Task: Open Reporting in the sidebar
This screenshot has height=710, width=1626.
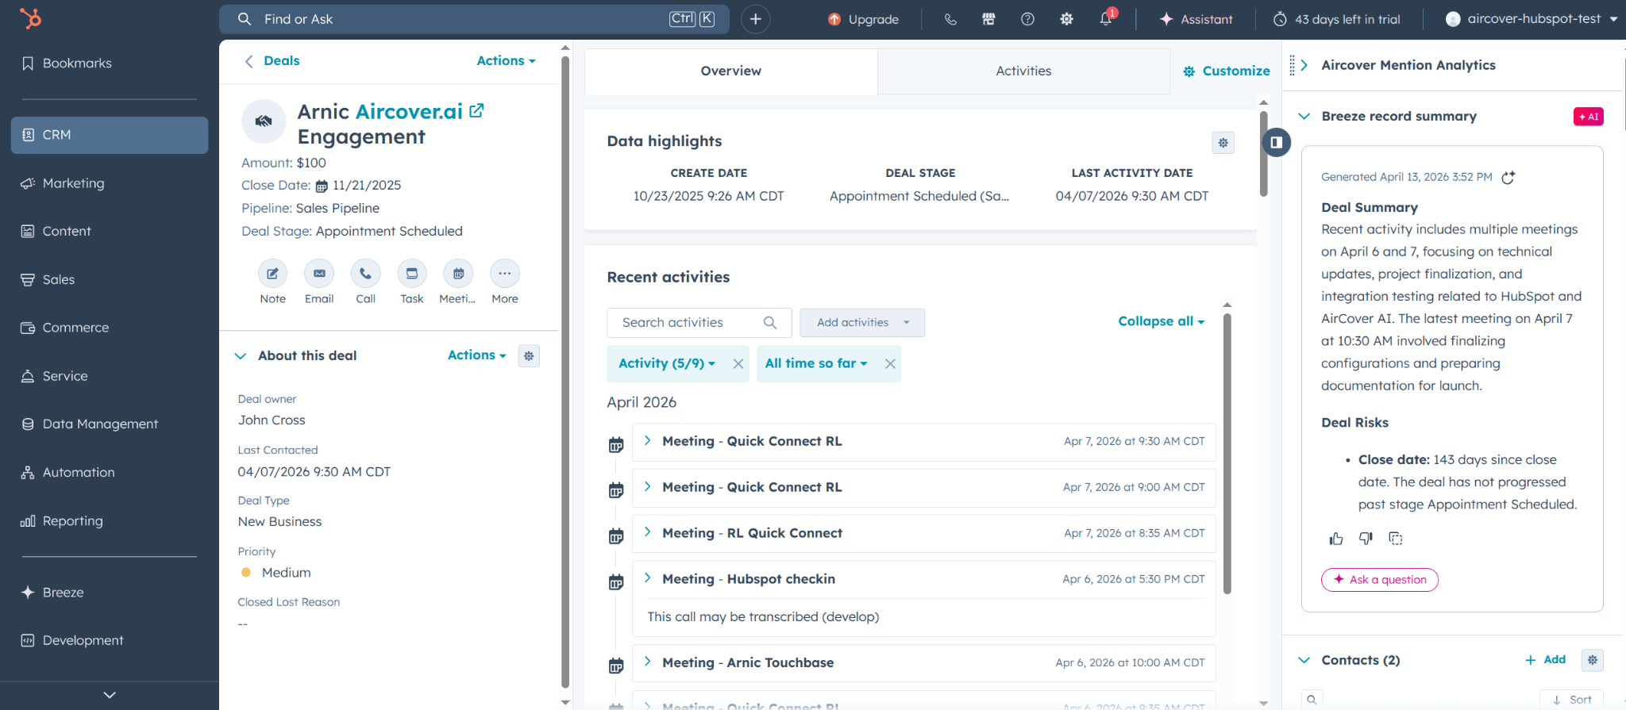Action: pos(110,521)
